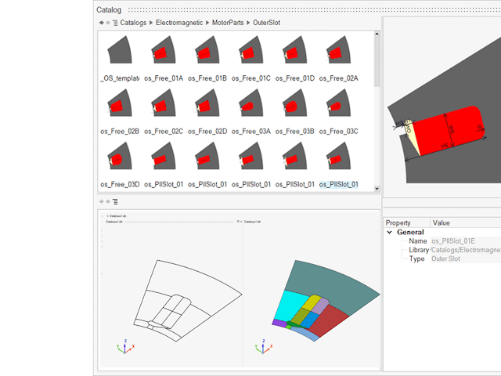
Task: Click the lower panel forward arrow icon
Action: (x=108, y=201)
